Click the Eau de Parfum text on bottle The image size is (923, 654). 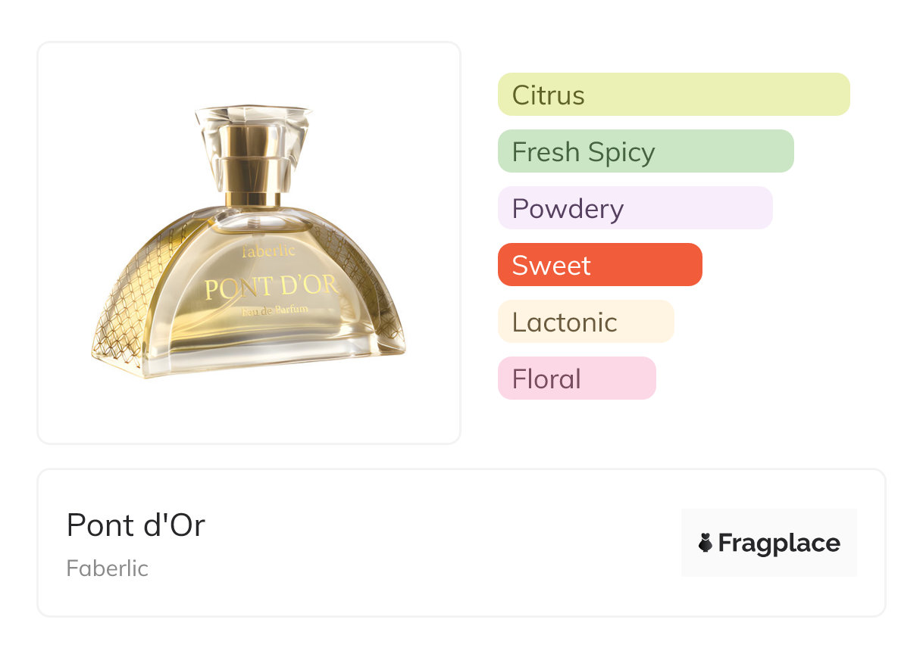[273, 311]
